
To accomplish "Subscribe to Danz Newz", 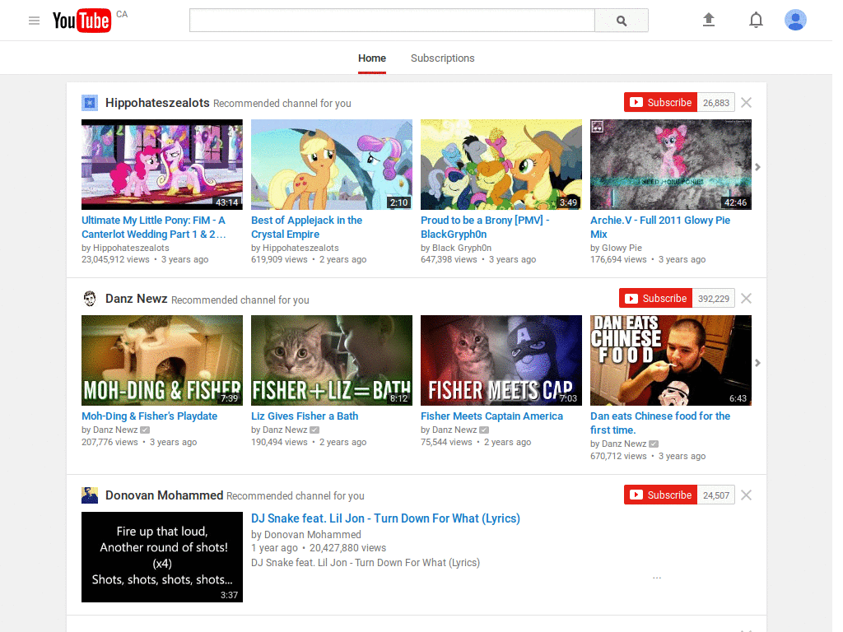I will click(x=656, y=298).
